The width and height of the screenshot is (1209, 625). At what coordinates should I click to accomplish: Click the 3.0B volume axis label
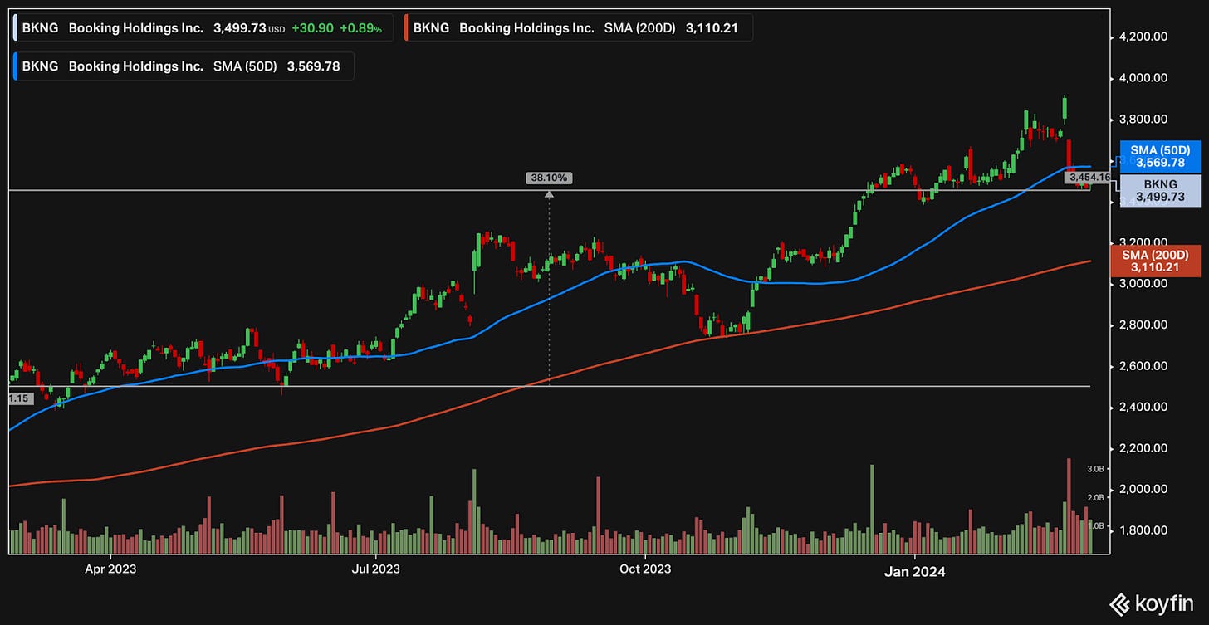point(1095,469)
